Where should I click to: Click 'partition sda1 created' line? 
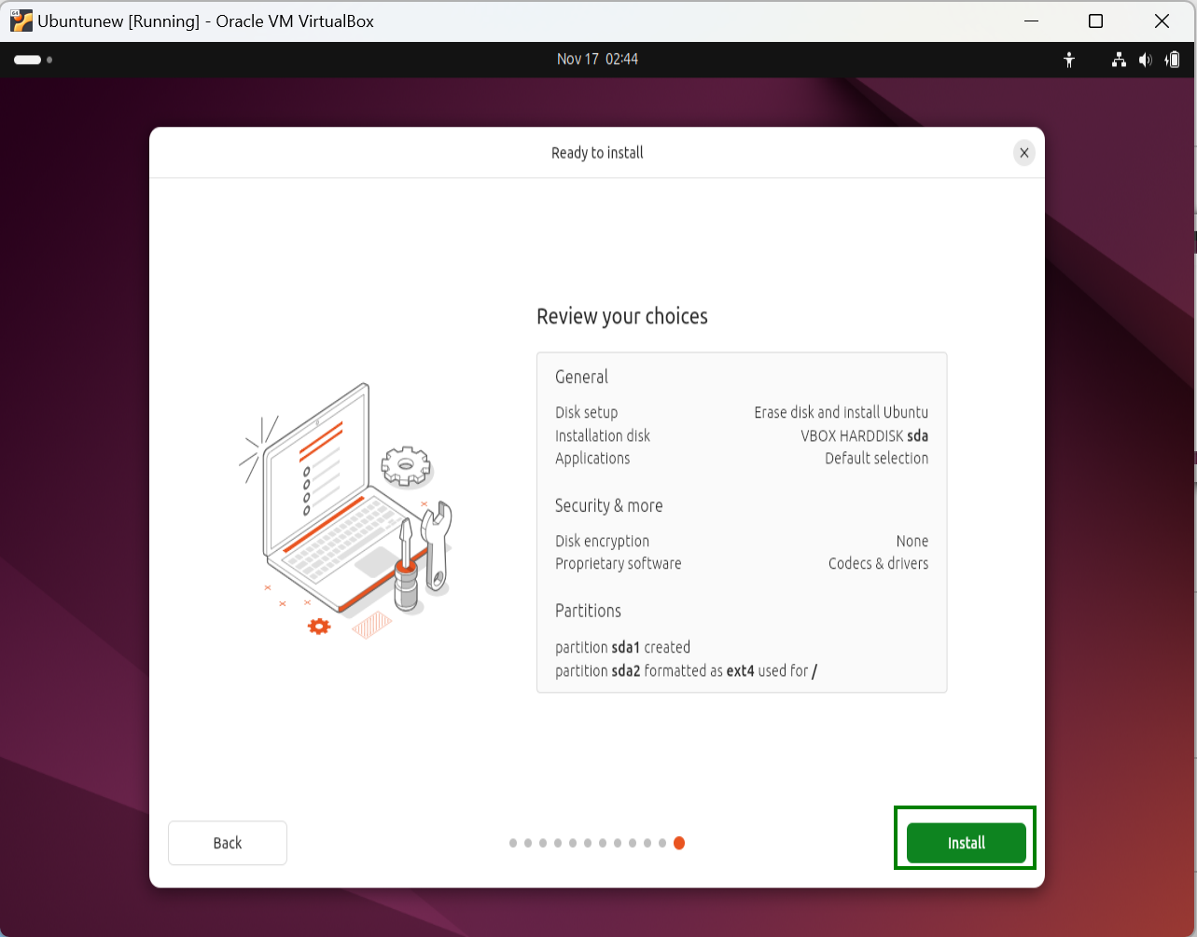pos(622,647)
